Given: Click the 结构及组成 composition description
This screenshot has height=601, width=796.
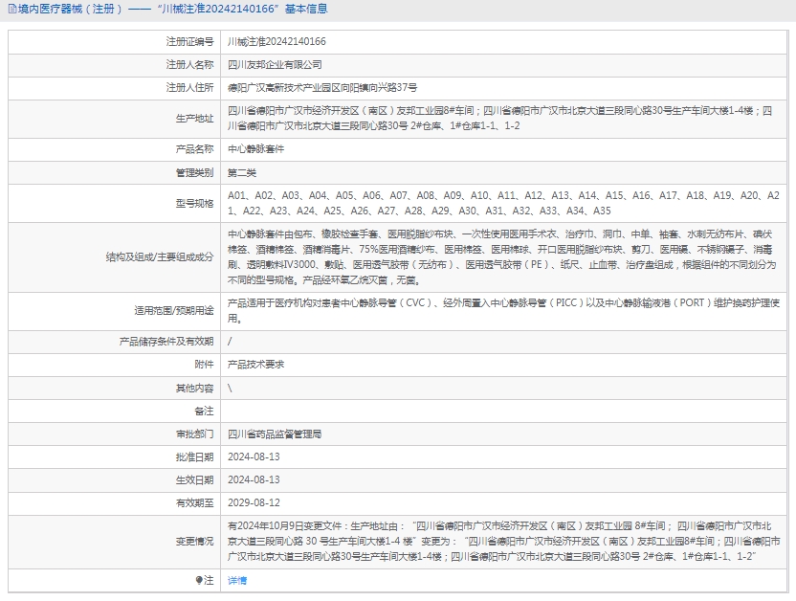Looking at the screenshot, I should 497,256.
